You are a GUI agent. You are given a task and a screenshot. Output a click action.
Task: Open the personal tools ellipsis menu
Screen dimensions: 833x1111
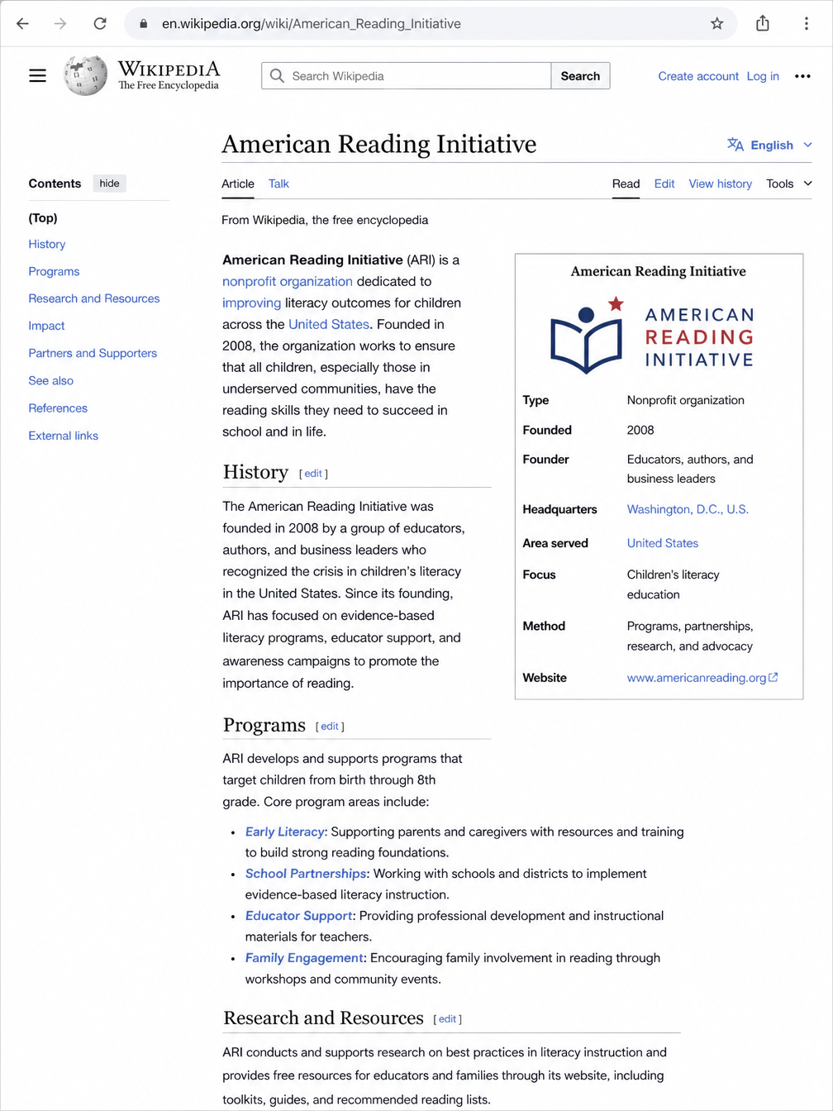(x=802, y=76)
